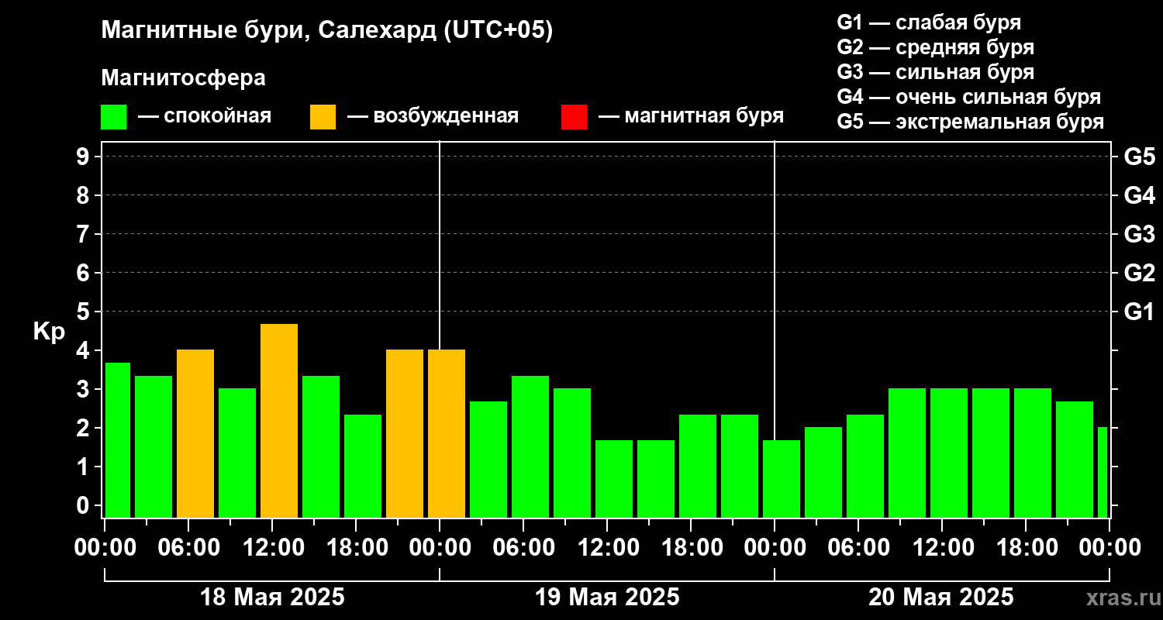Click the 'G1 — слабая буря' legend line

(x=929, y=22)
